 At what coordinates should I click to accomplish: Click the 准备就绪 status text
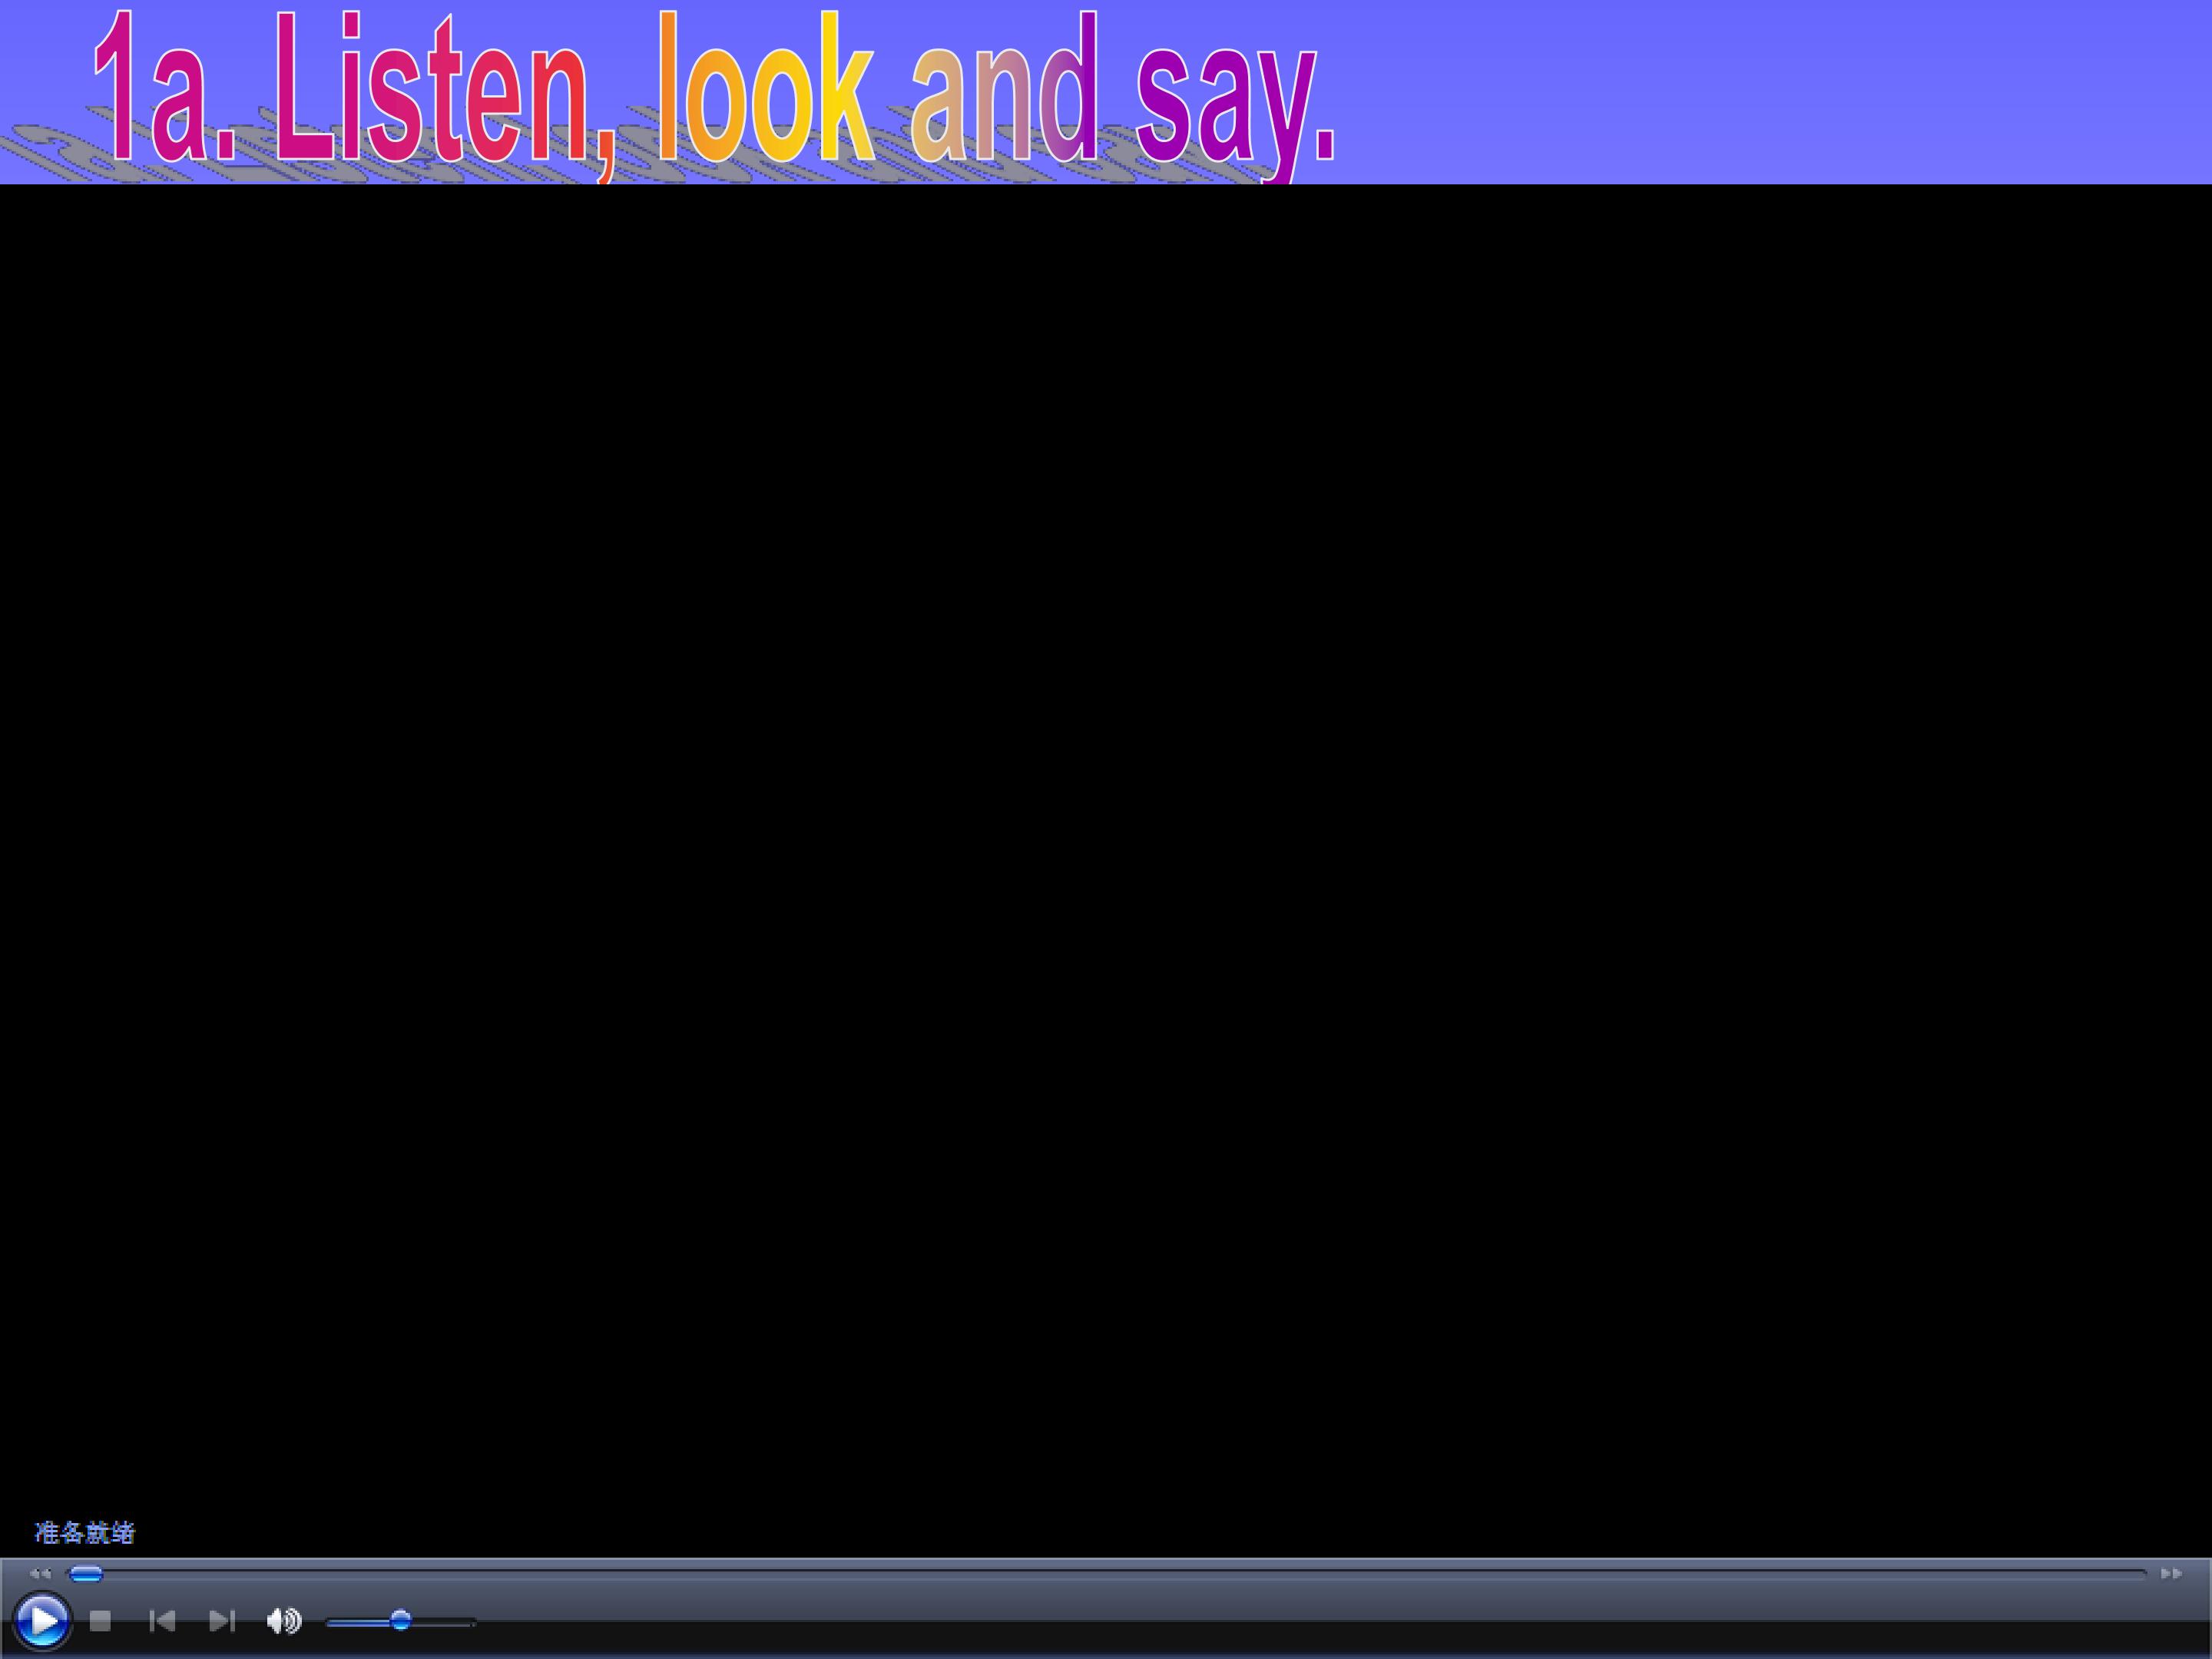click(85, 1532)
